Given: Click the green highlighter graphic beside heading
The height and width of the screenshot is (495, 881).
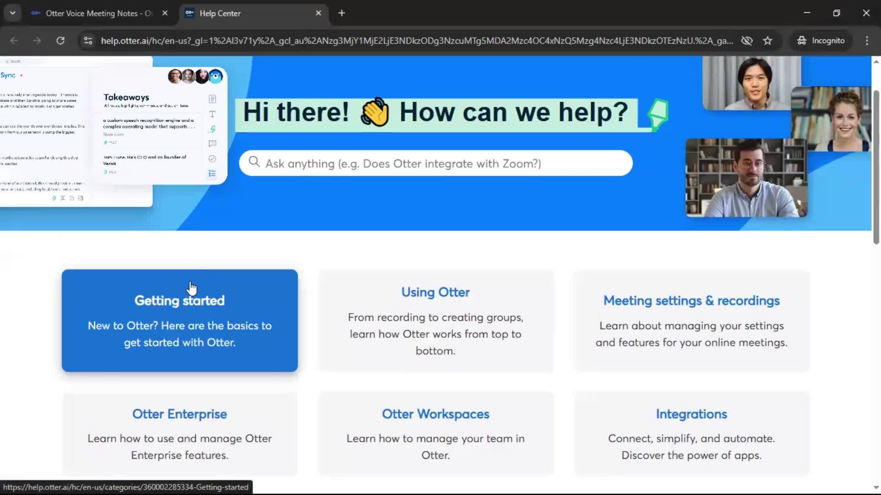Looking at the screenshot, I should pyautogui.click(x=658, y=115).
